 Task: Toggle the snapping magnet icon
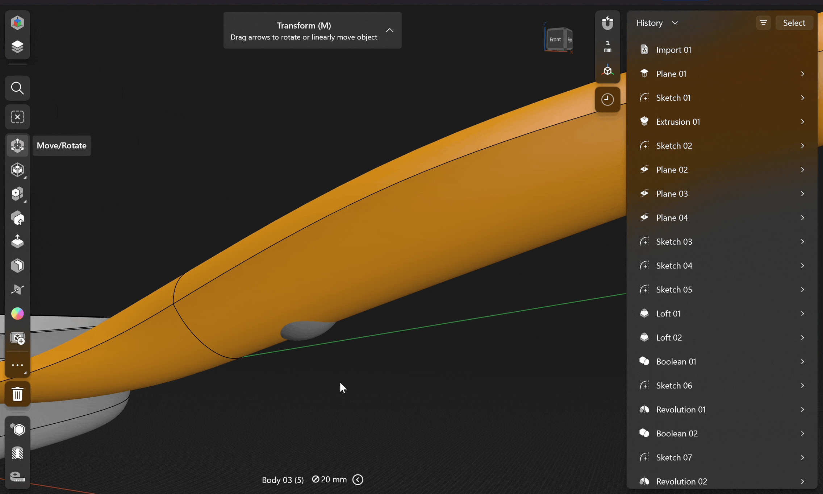pos(607,23)
